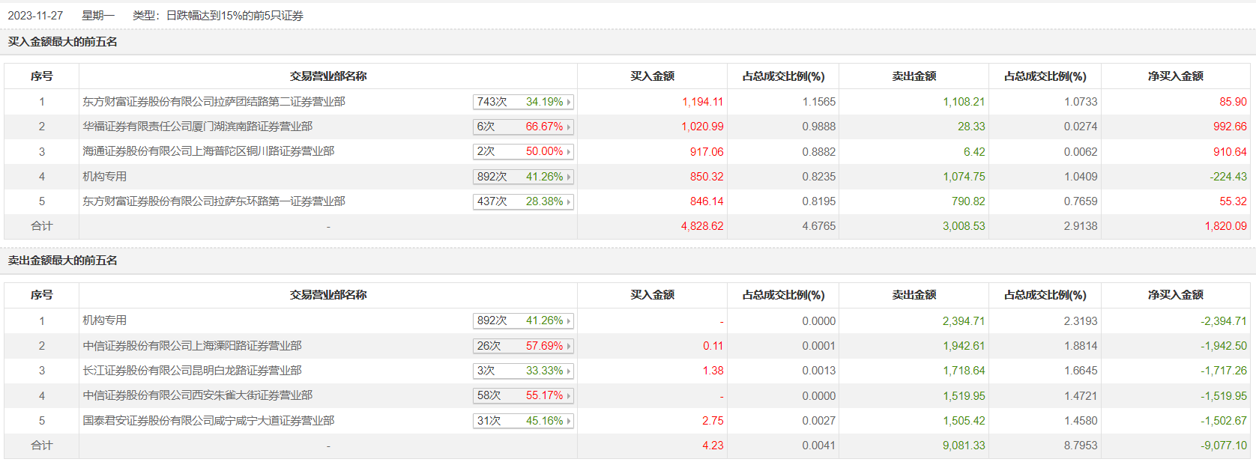Click the small arrow next to 6次 66.67%
This screenshot has height=462, width=1256.
pyautogui.click(x=569, y=127)
